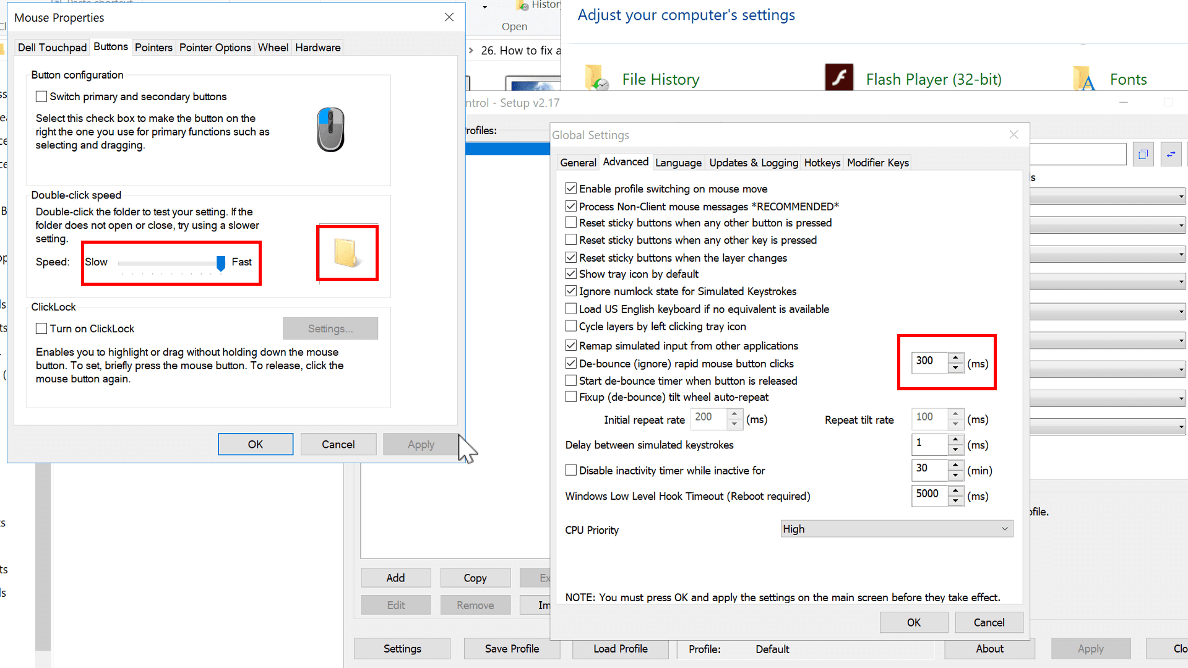Open File History in Control Panel
Viewport: 1188px width, 668px height.
pyautogui.click(x=660, y=79)
